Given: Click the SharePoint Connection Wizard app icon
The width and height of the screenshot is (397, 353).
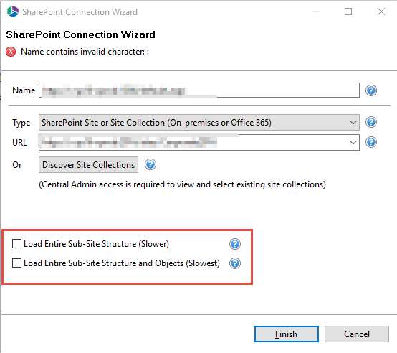Looking at the screenshot, I should click(13, 11).
